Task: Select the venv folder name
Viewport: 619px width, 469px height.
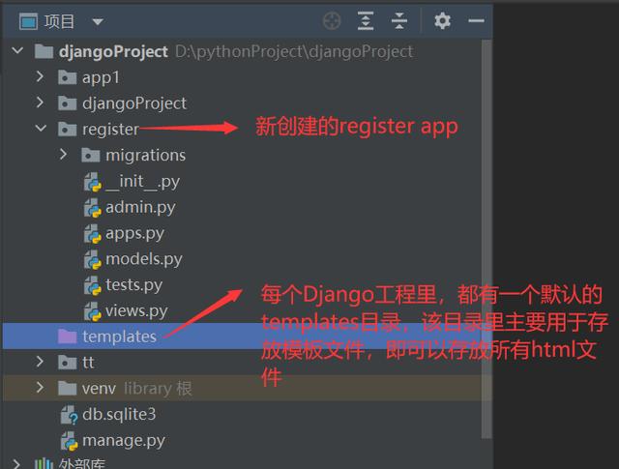Action: point(99,389)
